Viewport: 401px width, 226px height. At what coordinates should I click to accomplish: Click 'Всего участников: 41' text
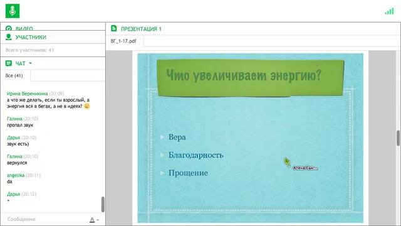tap(29, 50)
